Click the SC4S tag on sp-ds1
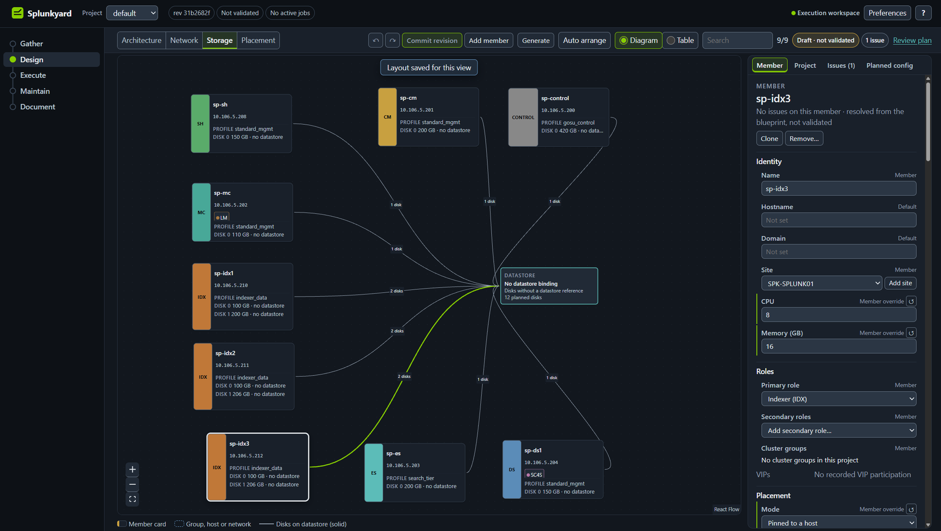Viewport: 941px width, 531px height. click(534, 475)
